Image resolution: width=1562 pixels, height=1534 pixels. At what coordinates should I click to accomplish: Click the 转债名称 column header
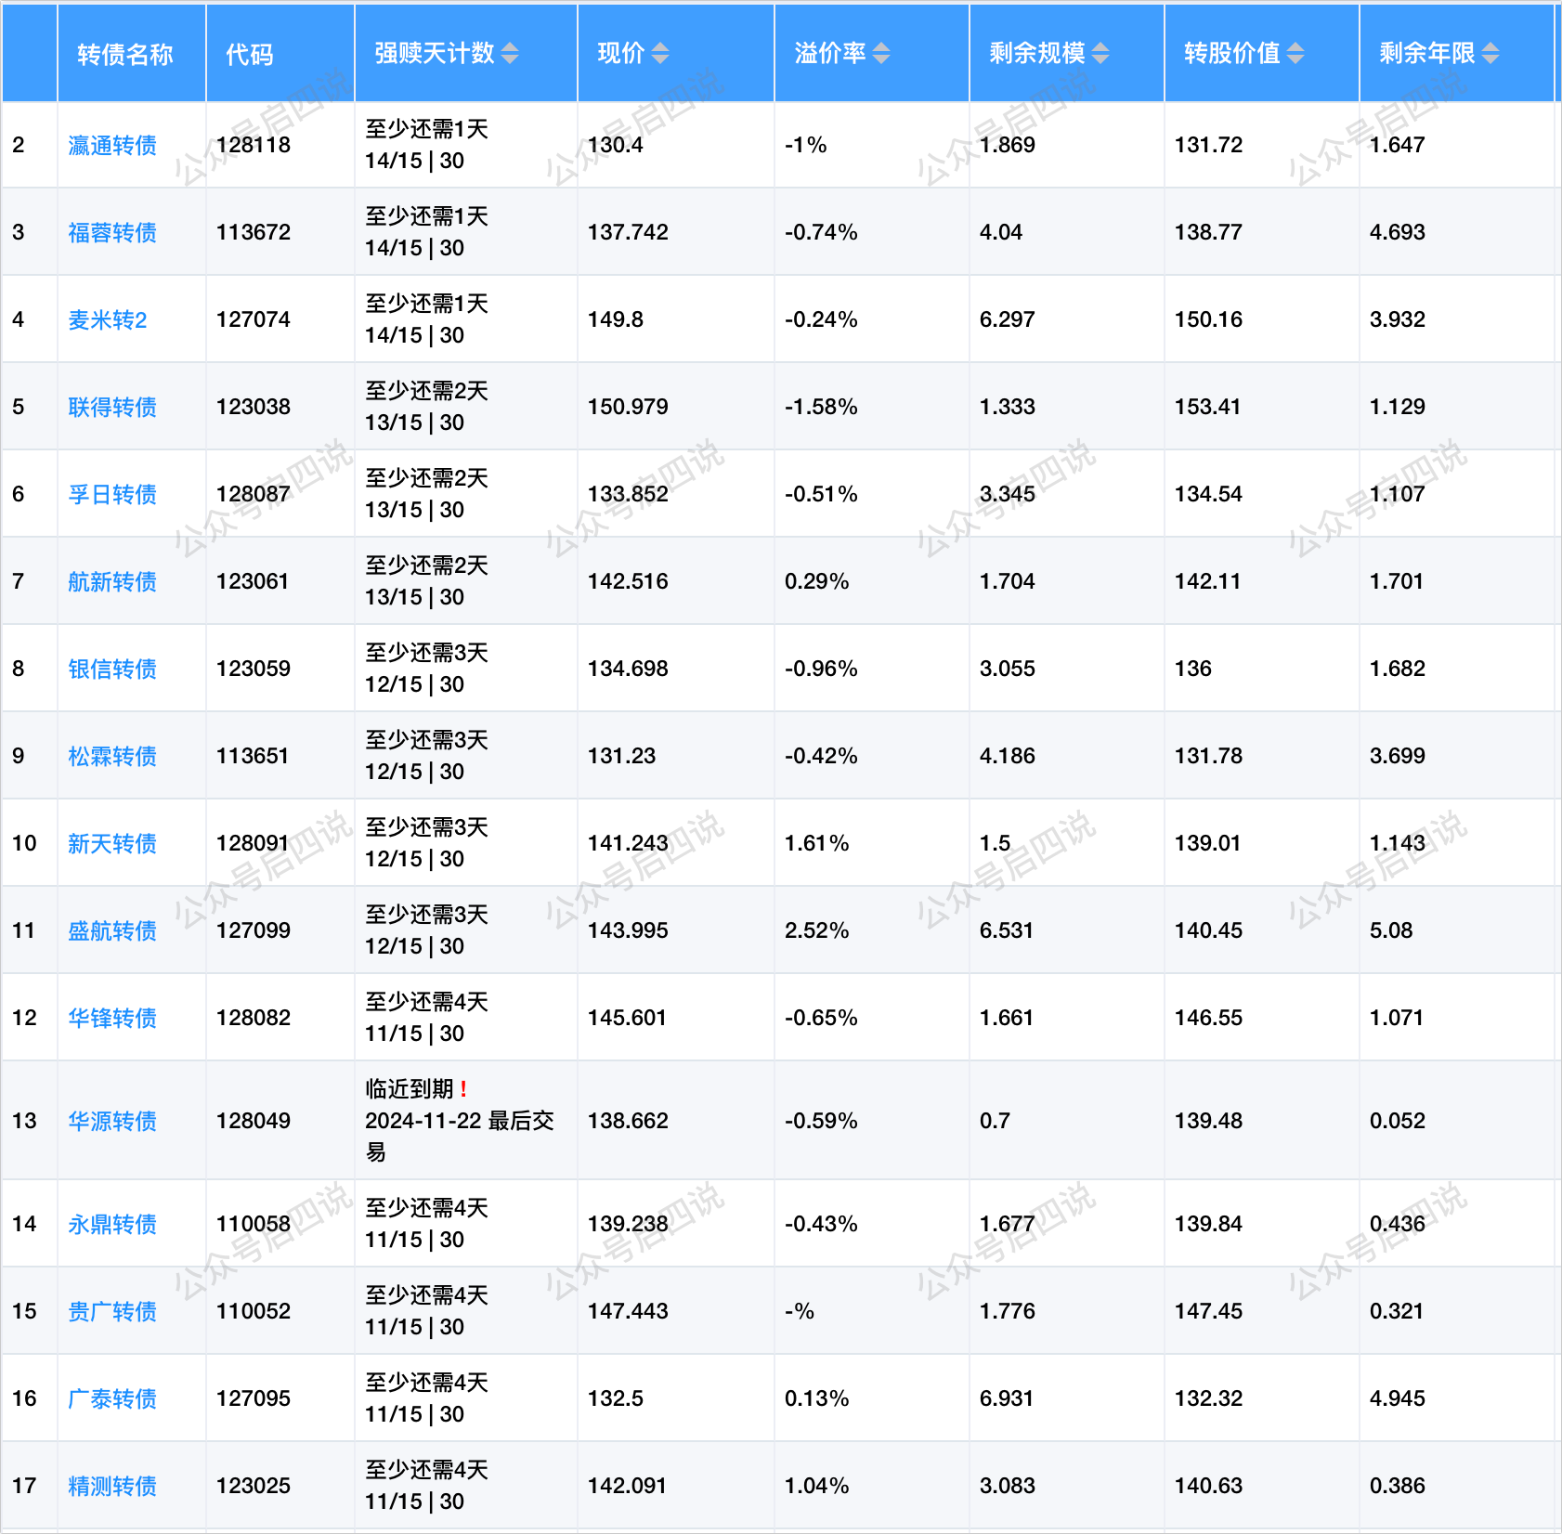(x=125, y=55)
